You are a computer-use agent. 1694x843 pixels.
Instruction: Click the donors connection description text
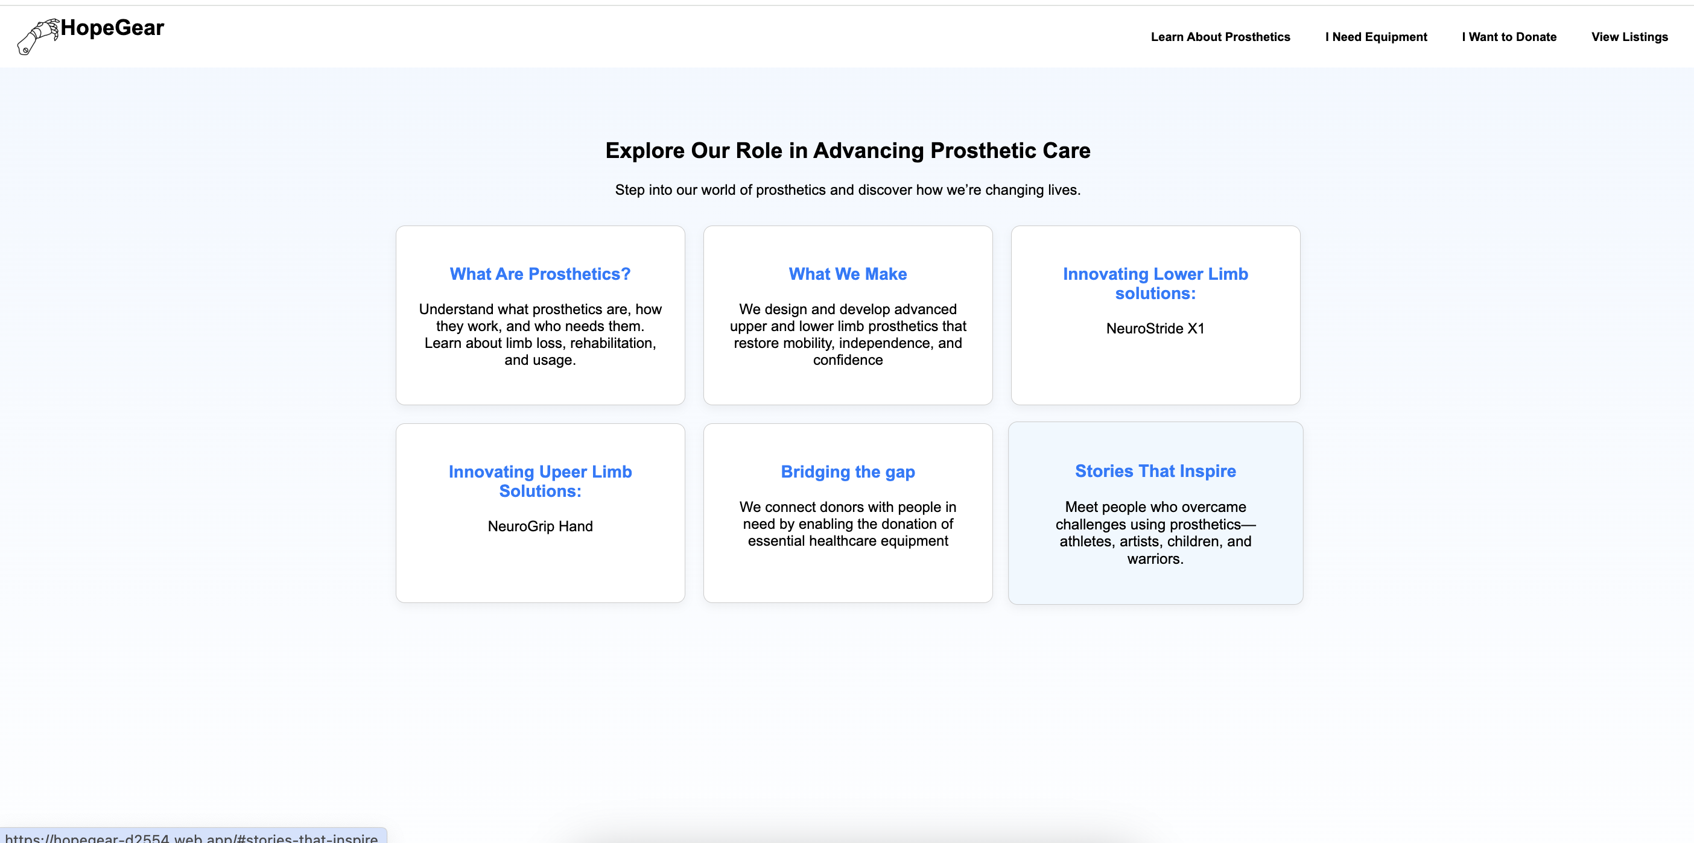point(848,523)
